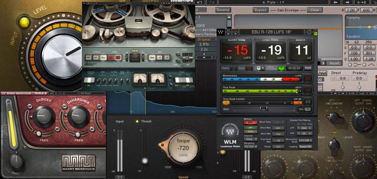This screenshot has height=179, width=377.
Task: Open the Weighting ITU 1770 dropdown
Action: pos(250,146)
